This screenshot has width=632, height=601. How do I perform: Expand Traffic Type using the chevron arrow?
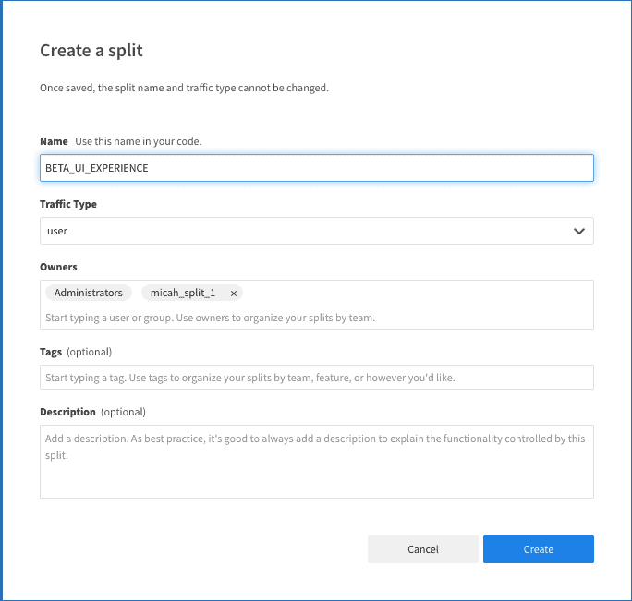point(579,231)
